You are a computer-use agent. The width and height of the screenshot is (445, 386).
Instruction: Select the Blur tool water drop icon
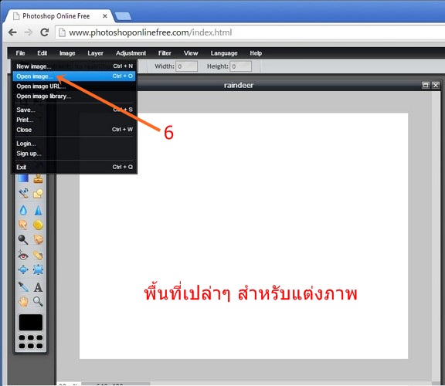click(x=23, y=211)
